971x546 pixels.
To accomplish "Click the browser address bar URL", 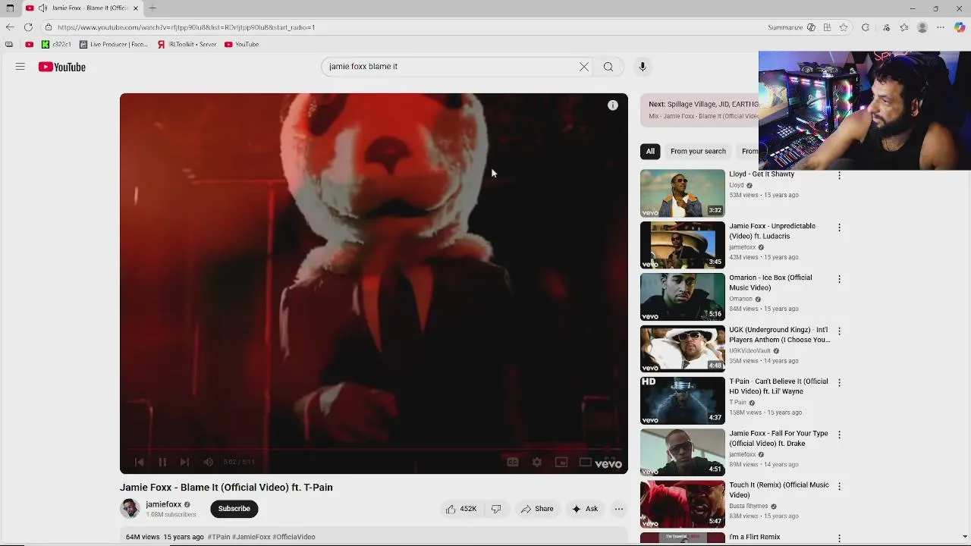I will tap(187, 27).
